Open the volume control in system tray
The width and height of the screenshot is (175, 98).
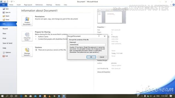[x=151, y=96]
